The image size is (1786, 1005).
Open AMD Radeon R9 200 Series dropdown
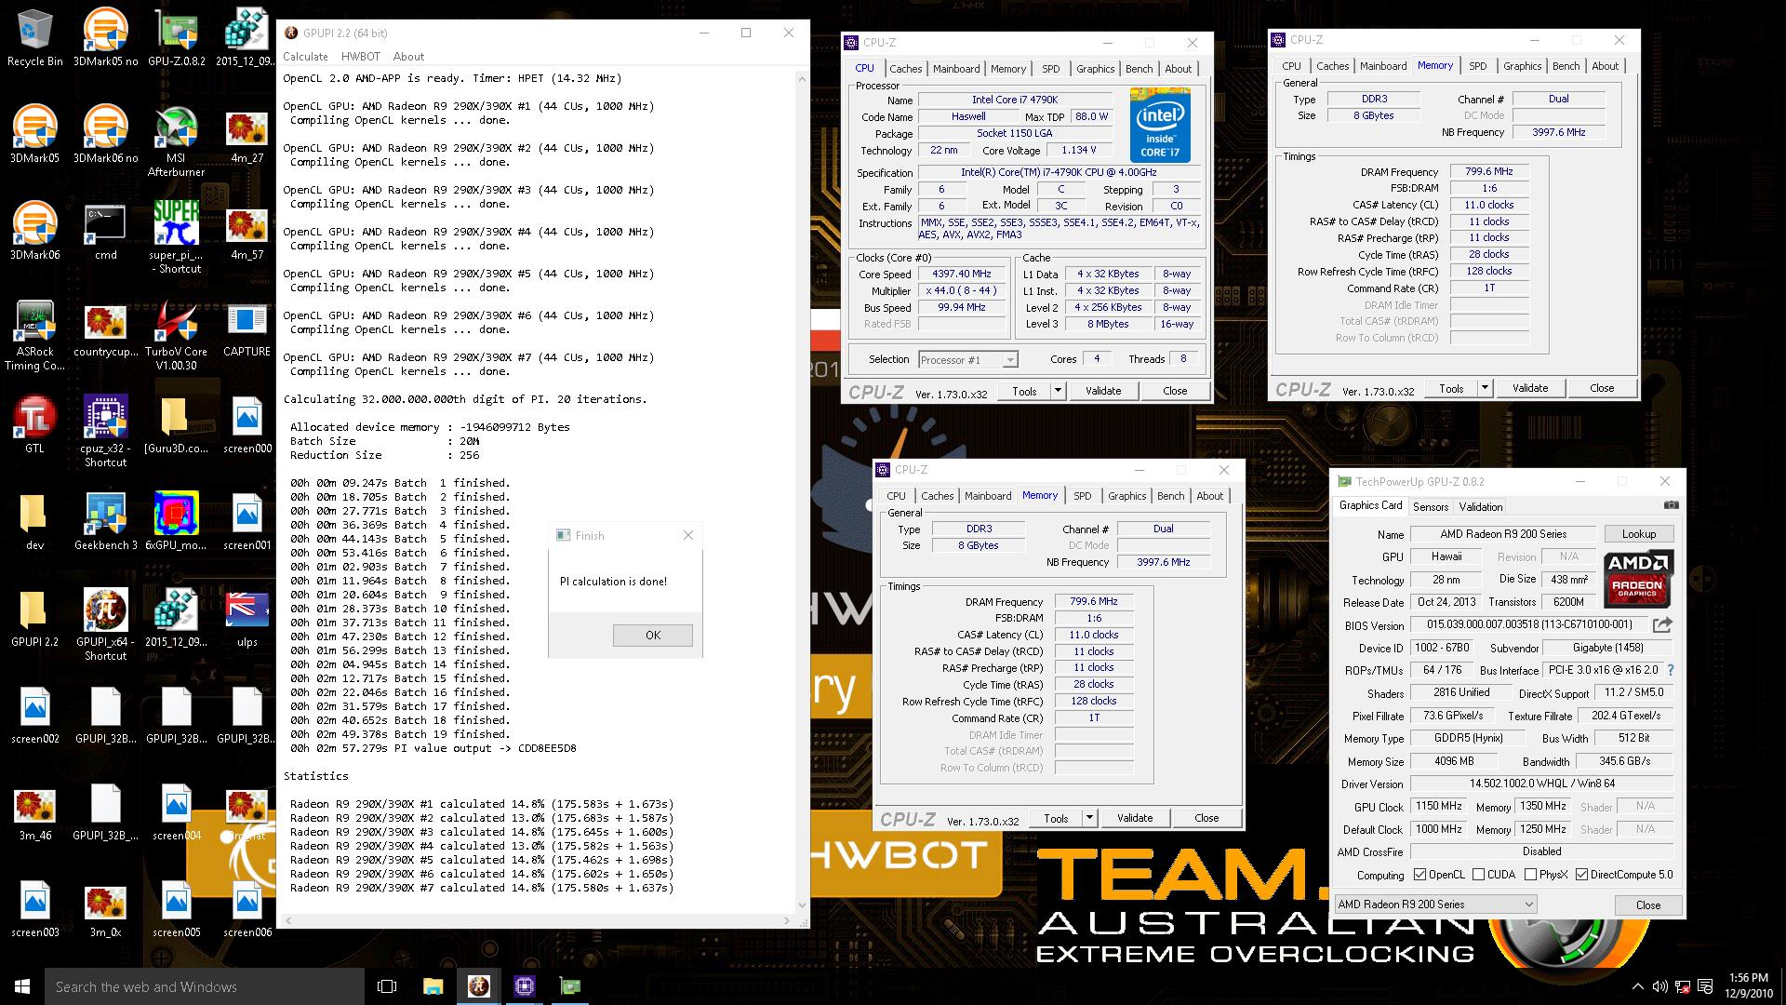(x=1435, y=904)
